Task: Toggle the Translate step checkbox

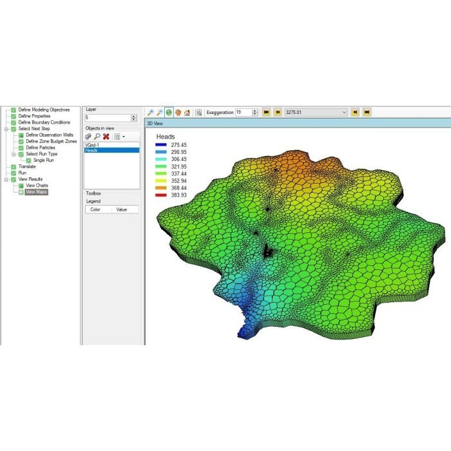Action: (x=14, y=166)
